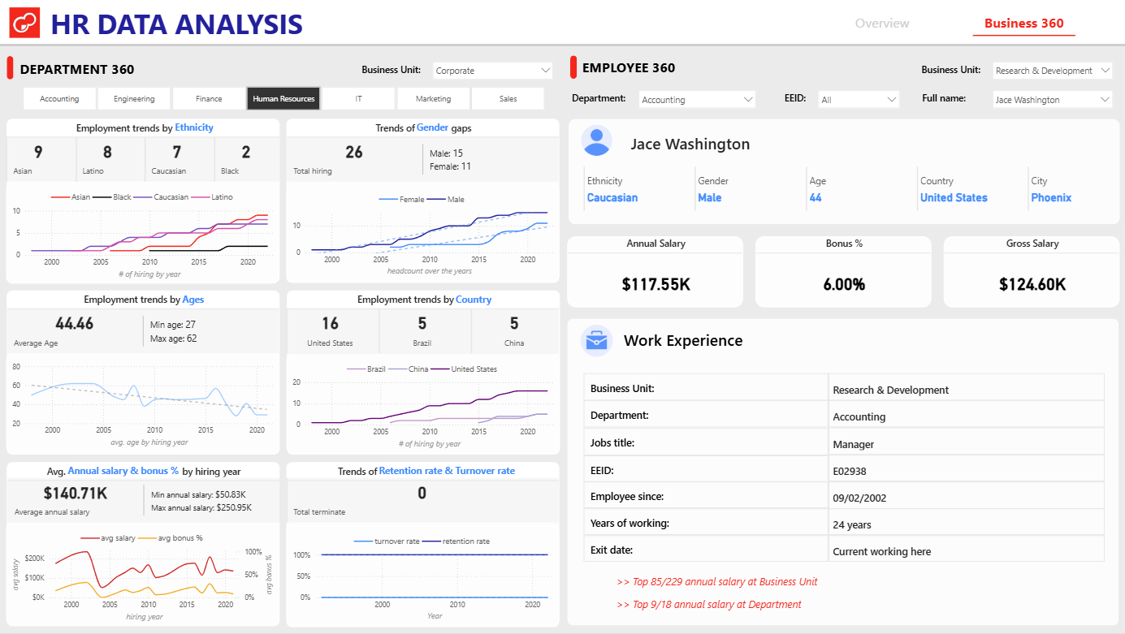Image resolution: width=1125 pixels, height=634 pixels.
Task: Choose the IT department slicer button
Action: (358, 98)
